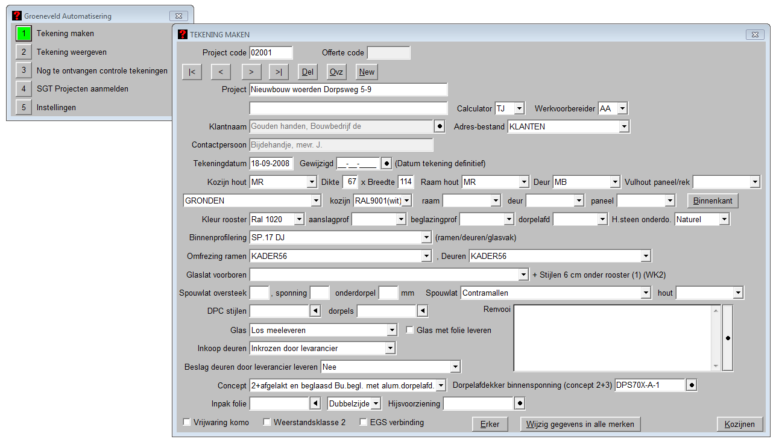Jump to last record navigation button

tap(279, 72)
